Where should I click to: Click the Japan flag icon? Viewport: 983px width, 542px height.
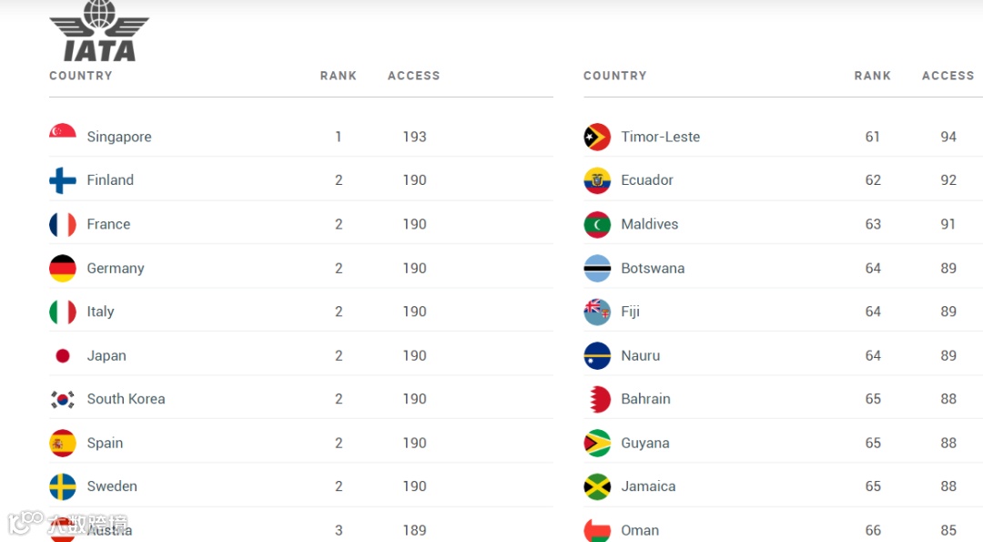point(63,355)
